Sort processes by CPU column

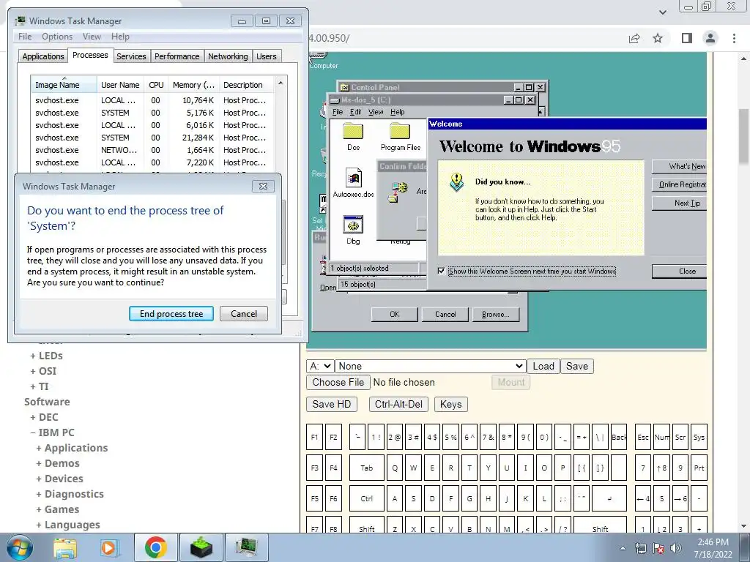[156, 85]
